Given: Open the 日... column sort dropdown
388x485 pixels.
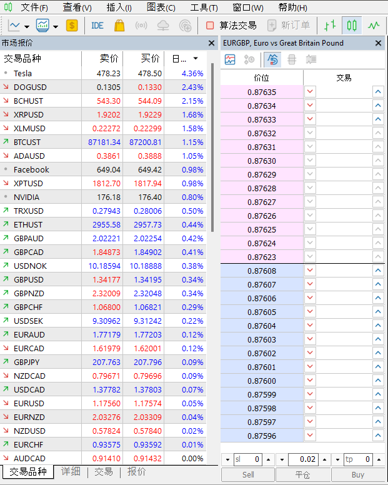Looking at the screenshot, I should pos(196,59).
